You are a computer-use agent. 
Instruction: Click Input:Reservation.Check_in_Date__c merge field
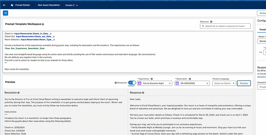[33, 34]
